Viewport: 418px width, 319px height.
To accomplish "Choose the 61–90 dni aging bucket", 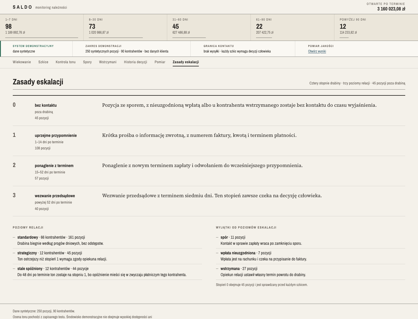I will click(x=293, y=27).
